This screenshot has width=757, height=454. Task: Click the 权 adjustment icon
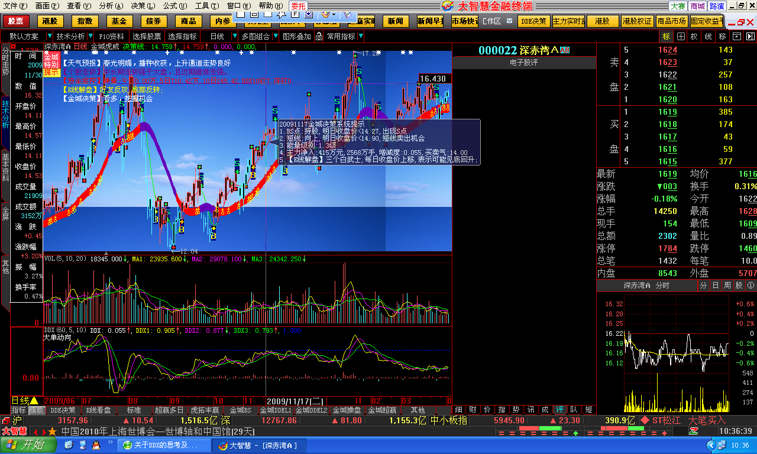[694, 37]
